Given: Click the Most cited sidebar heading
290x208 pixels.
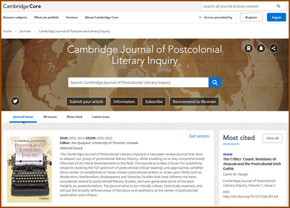Looking at the screenshot, I should pyautogui.click(x=239, y=138).
